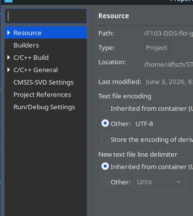
Task: Toggle Store the encoding of derived checkbox
Action: (x=105, y=139)
